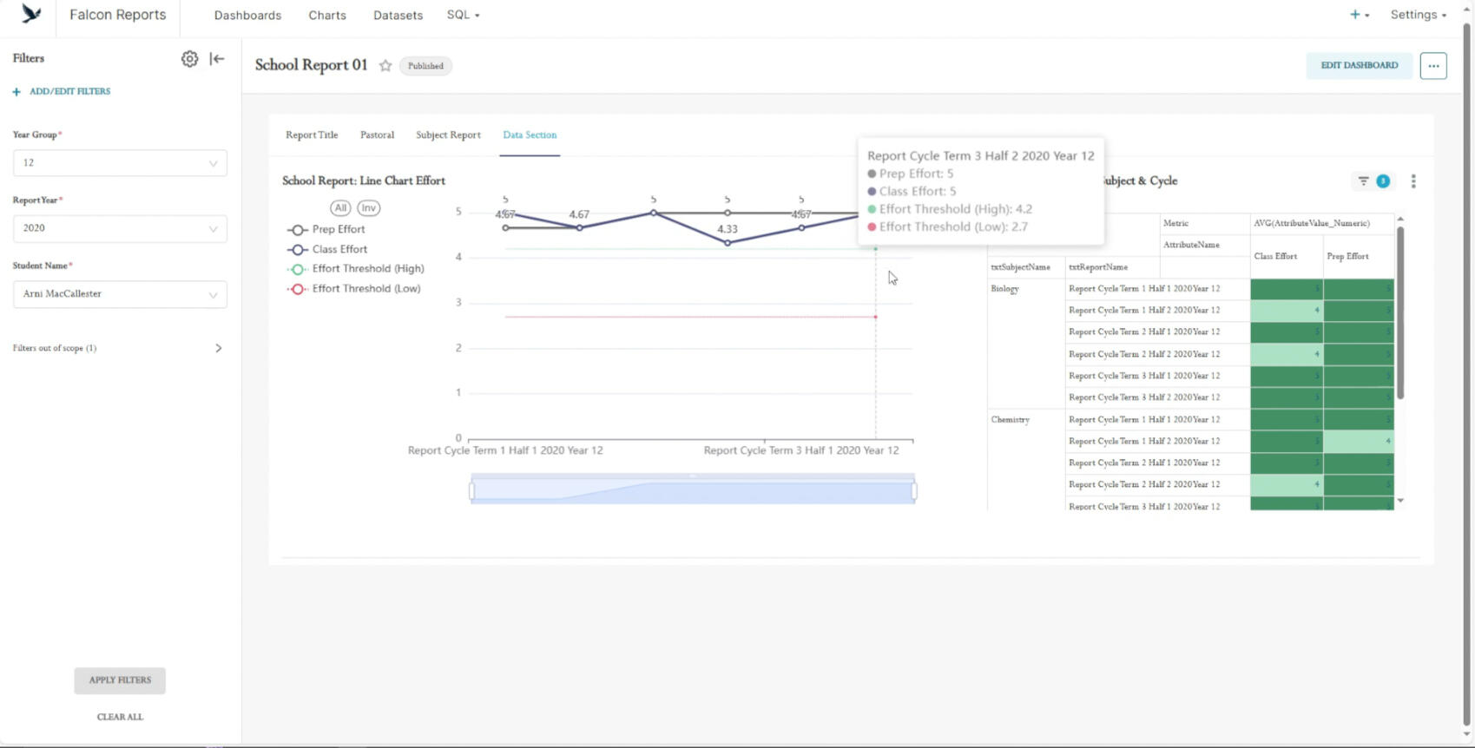Click the applied filters icon on table chart
1475x748 pixels.
point(1364,181)
